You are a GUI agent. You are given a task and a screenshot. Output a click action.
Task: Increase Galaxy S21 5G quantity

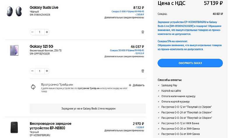pyautogui.click(x=47, y=71)
